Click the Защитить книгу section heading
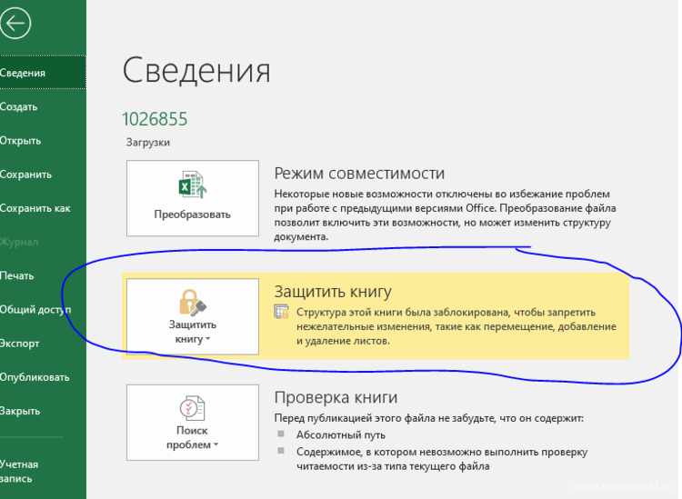The height and width of the screenshot is (499, 682). (333, 291)
